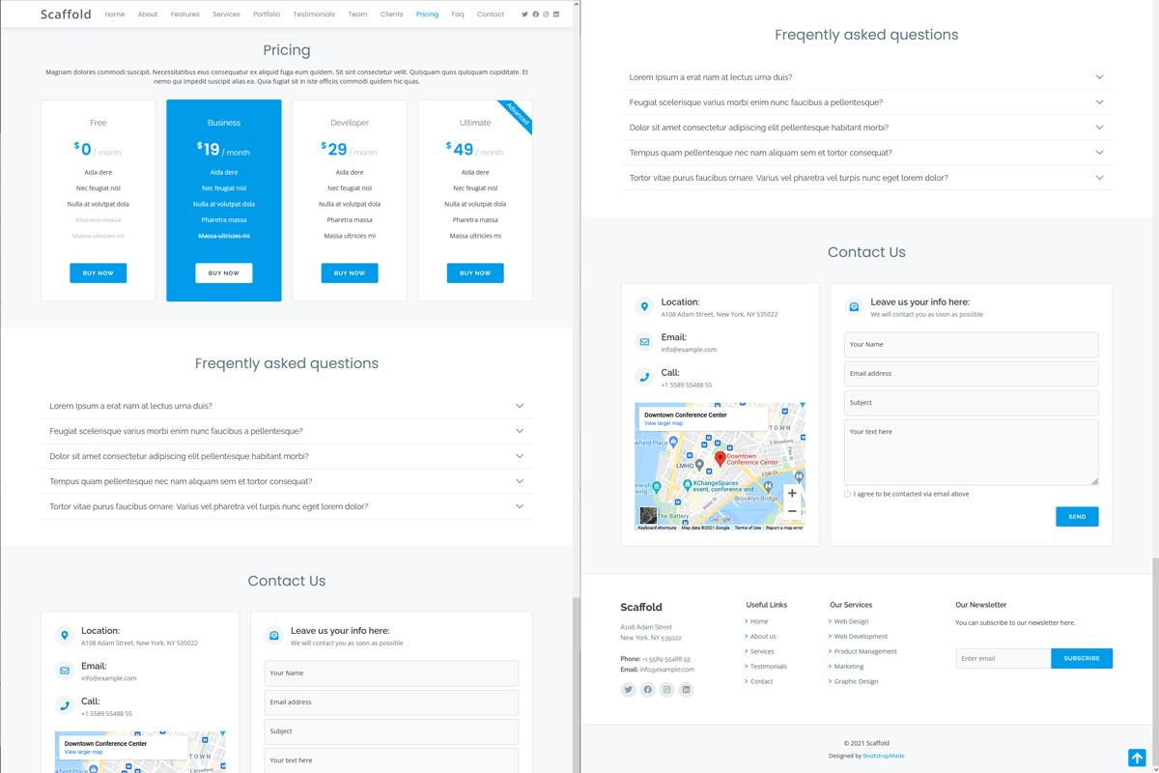Open 'About us' under Useful Links
Image resolution: width=1159 pixels, height=773 pixels.
coord(763,637)
